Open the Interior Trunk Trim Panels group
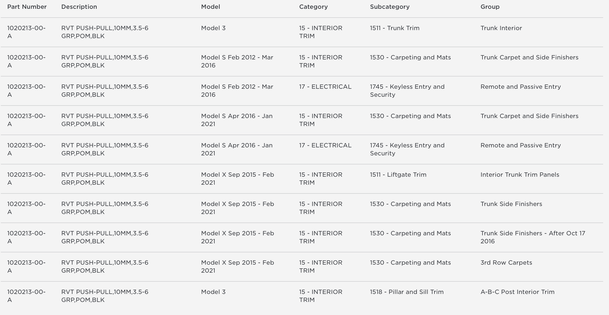The width and height of the screenshot is (609, 315). (520, 175)
